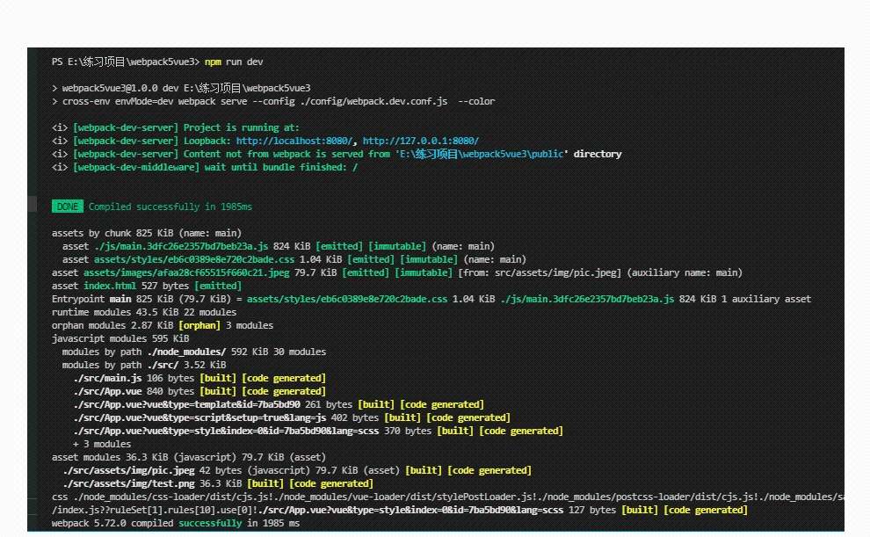This screenshot has height=537, width=870.
Task: Click the ./js/main.3dfc26e2357bd7beb23a.js asset path
Action: point(181,246)
